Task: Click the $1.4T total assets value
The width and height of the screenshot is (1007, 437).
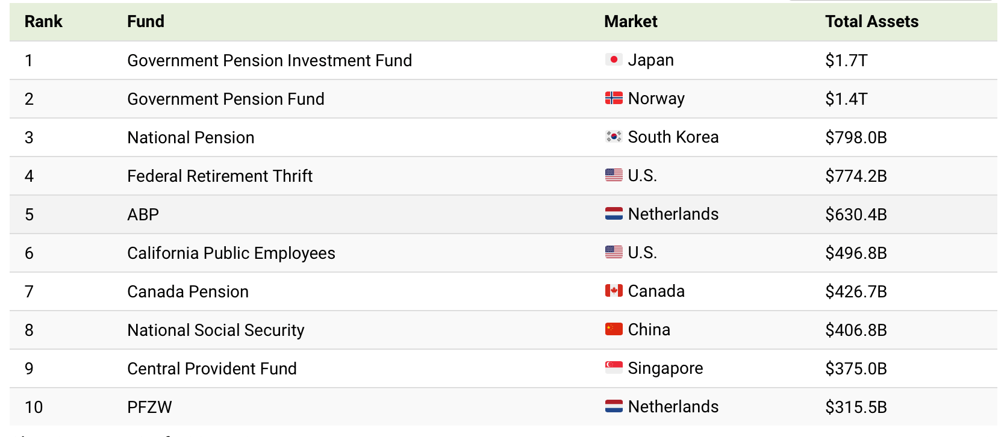Action: click(846, 99)
